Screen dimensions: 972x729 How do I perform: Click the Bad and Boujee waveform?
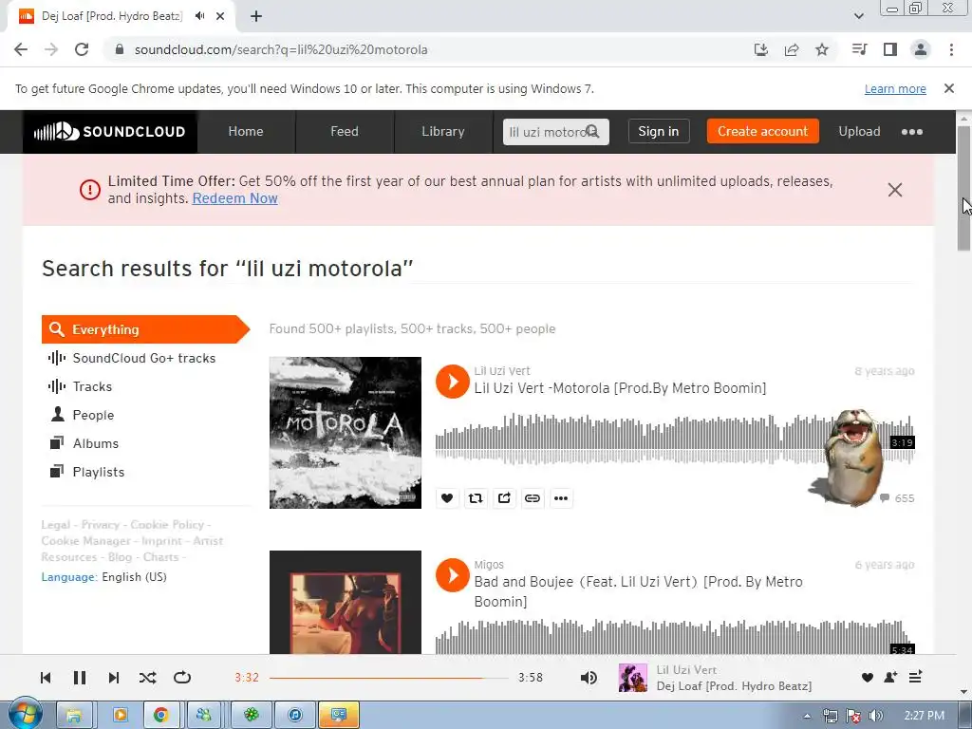pos(675,637)
